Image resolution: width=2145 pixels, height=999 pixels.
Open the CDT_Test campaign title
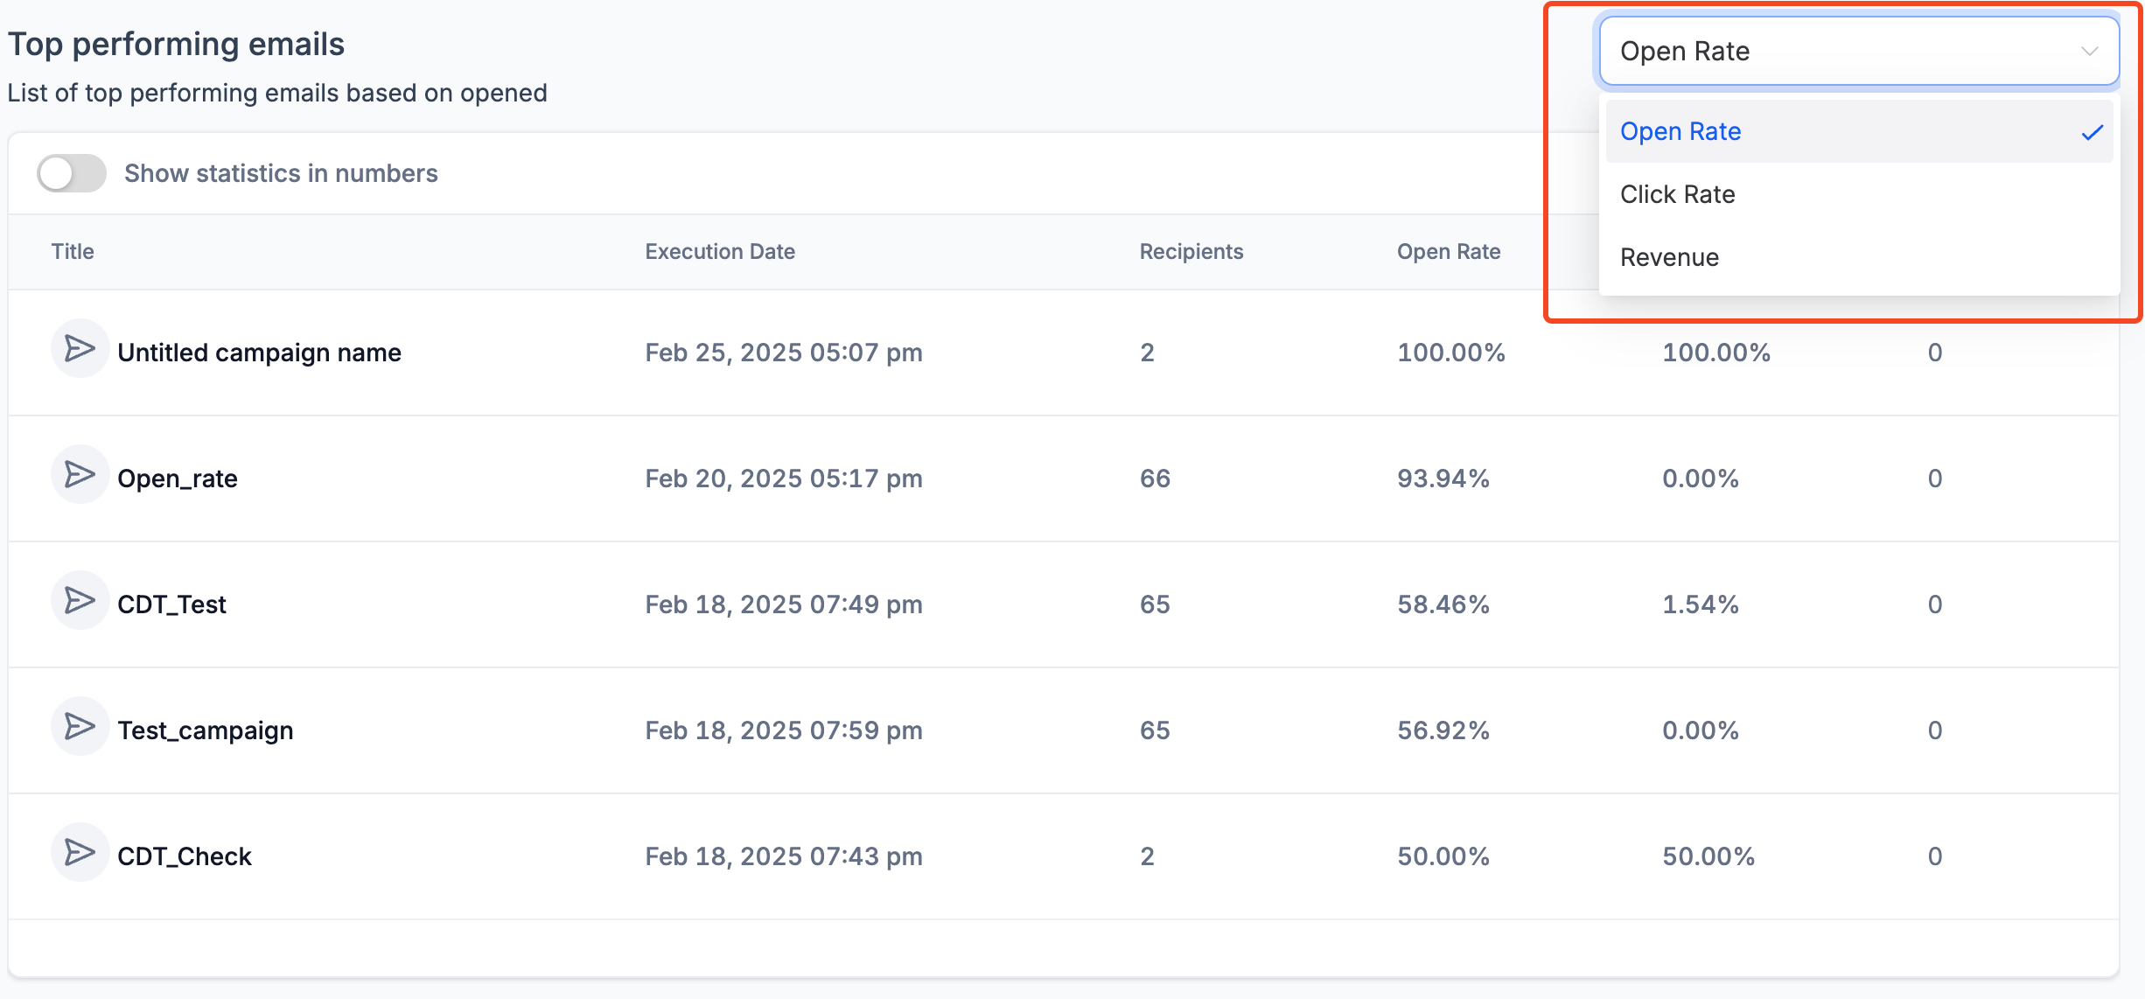[x=171, y=604]
